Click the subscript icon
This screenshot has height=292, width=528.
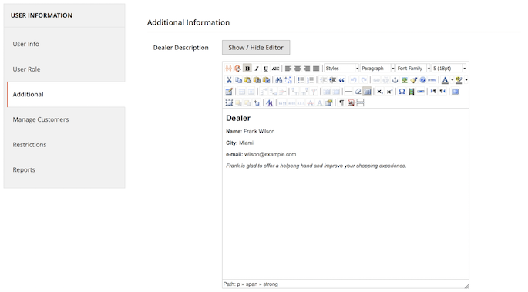(380, 92)
